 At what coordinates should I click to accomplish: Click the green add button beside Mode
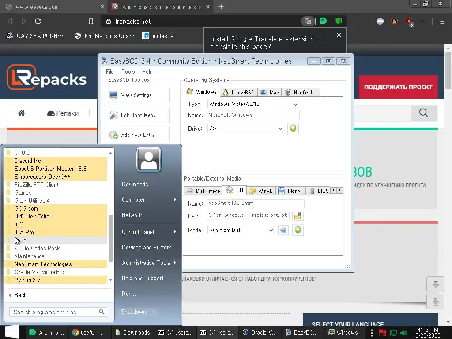298,230
